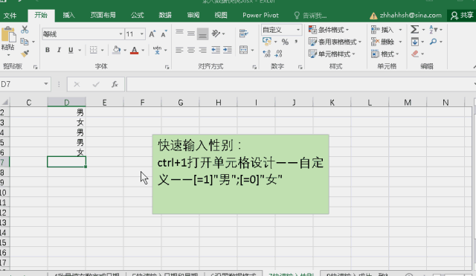Screen dimensions: 476x276
Task: Center cell text horizontally
Action: pos(191,50)
